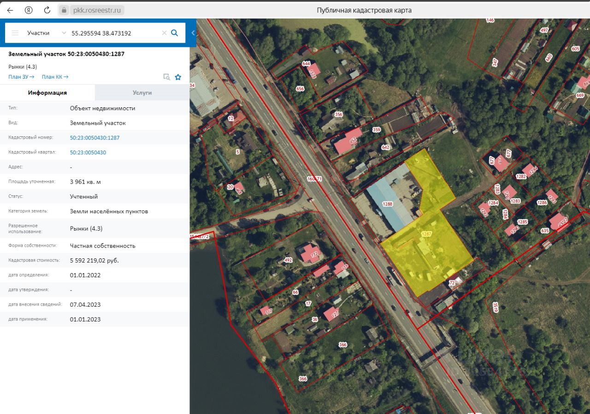Add parcel to favorites with star

tap(178, 77)
